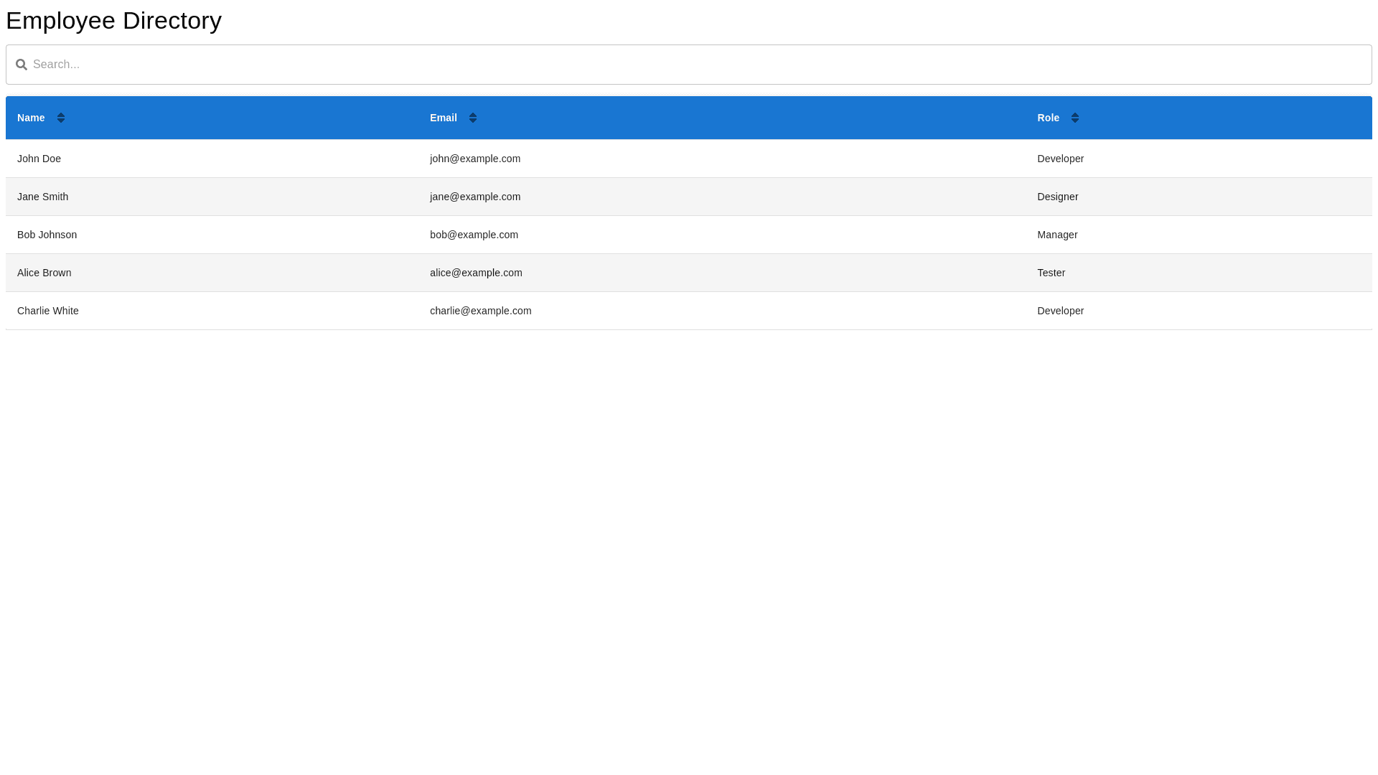Click email alice@example.com
The width and height of the screenshot is (1378, 775).
(x=476, y=273)
